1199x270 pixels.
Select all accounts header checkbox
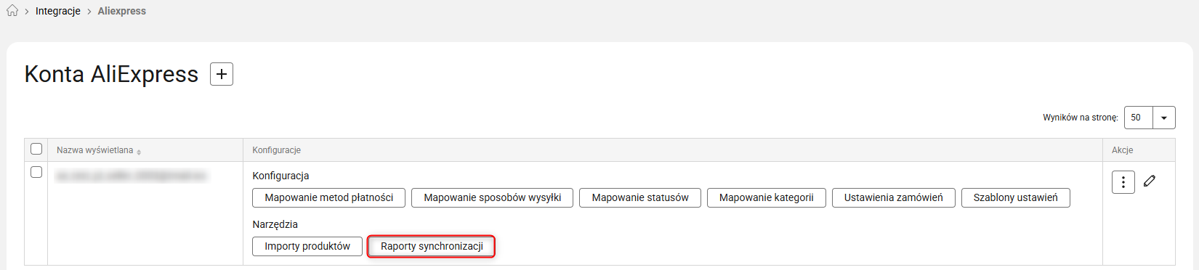coord(36,149)
